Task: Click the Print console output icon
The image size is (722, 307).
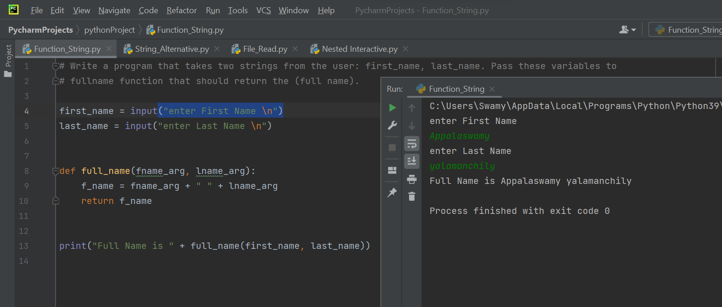Action: (412, 179)
